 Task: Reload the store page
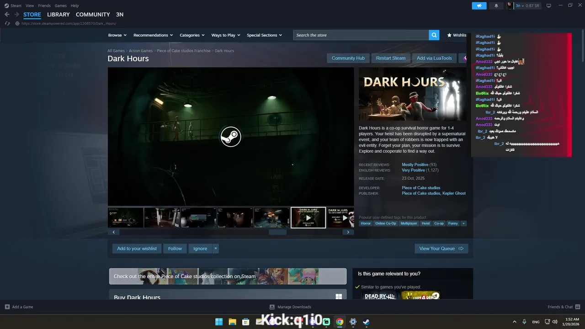7,23
